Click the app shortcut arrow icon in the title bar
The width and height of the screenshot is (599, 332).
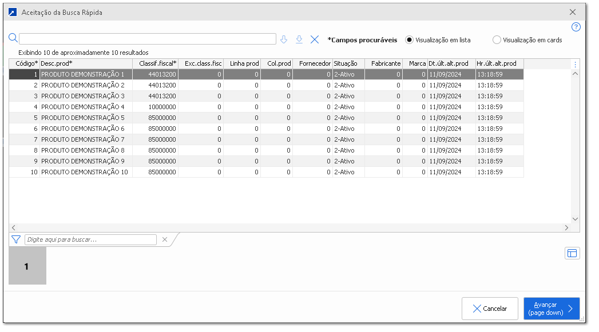[13, 13]
